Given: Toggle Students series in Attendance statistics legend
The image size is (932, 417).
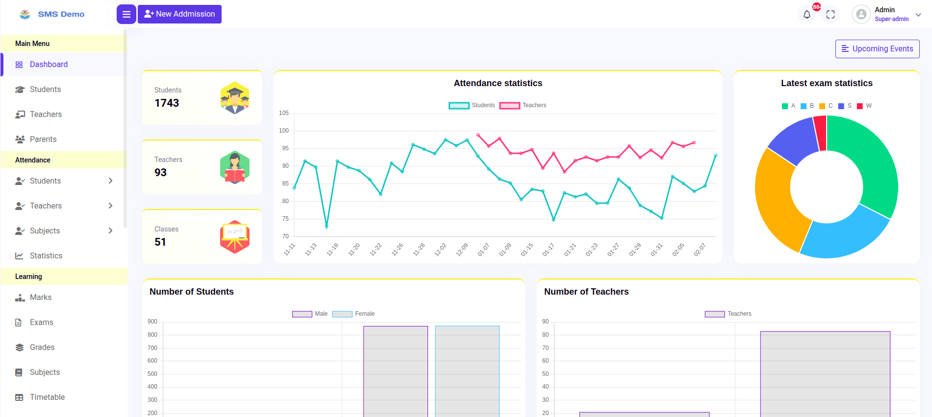Looking at the screenshot, I should coord(472,105).
